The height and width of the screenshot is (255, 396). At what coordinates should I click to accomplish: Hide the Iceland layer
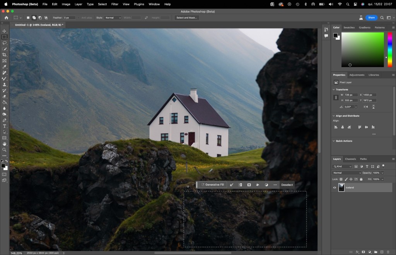pyautogui.click(x=335, y=187)
